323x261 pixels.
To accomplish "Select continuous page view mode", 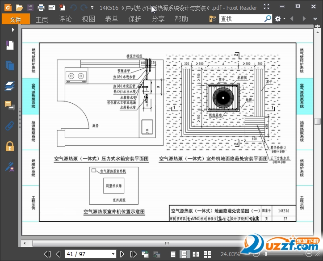I will [185, 254].
